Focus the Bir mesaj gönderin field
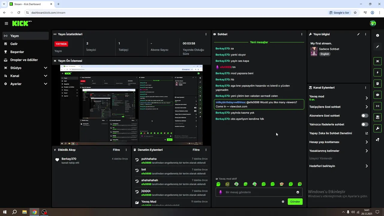384x216 pixels. pyautogui.click(x=259, y=192)
